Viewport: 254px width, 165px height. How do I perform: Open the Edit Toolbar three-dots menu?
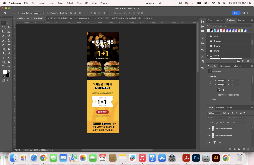coord(9,67)
